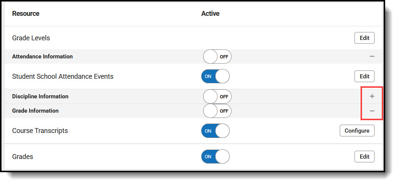
Task: Click Edit for Grade Levels
Action: pos(364,38)
